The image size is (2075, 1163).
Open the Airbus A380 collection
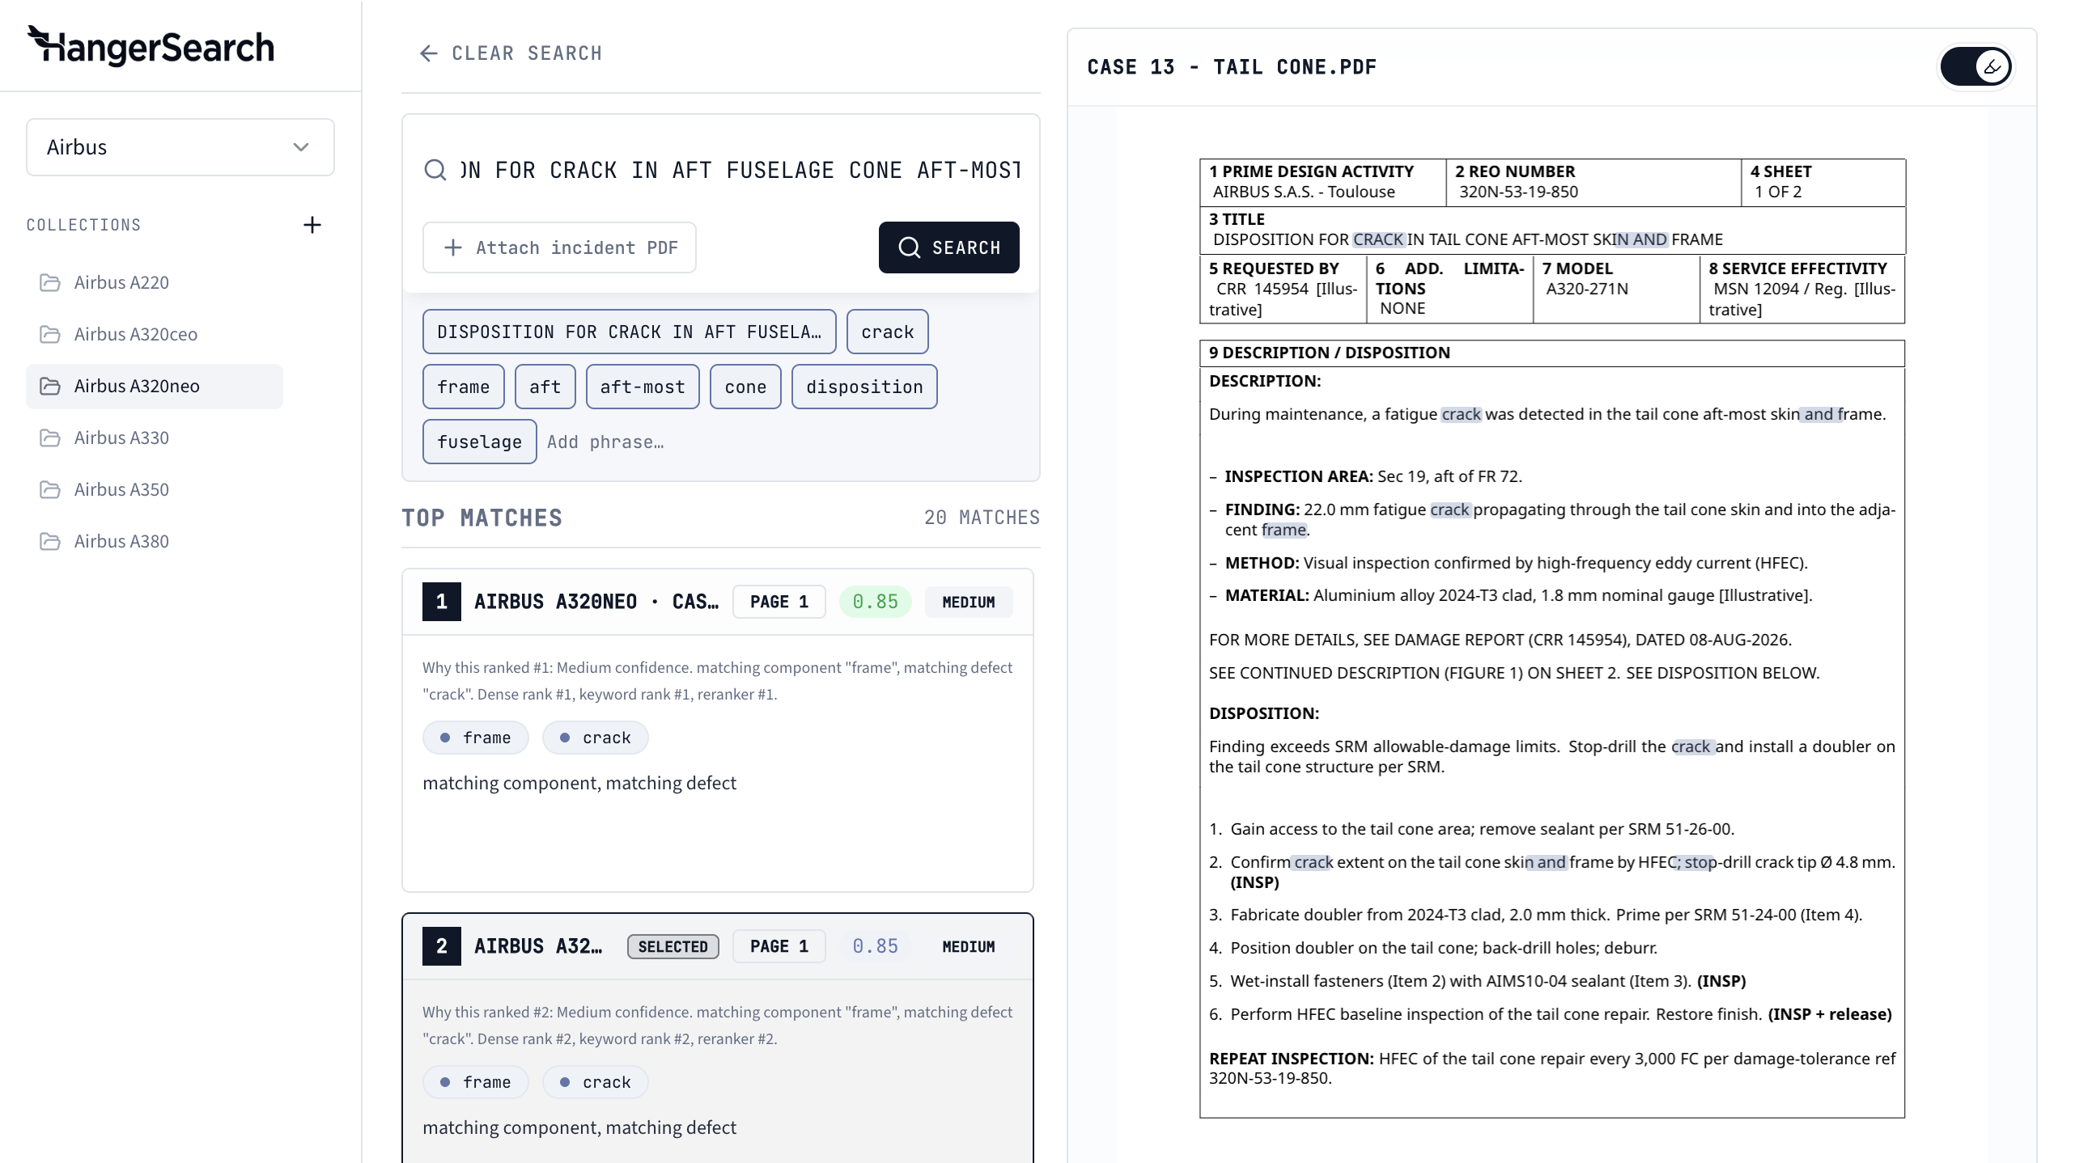[x=155, y=541]
